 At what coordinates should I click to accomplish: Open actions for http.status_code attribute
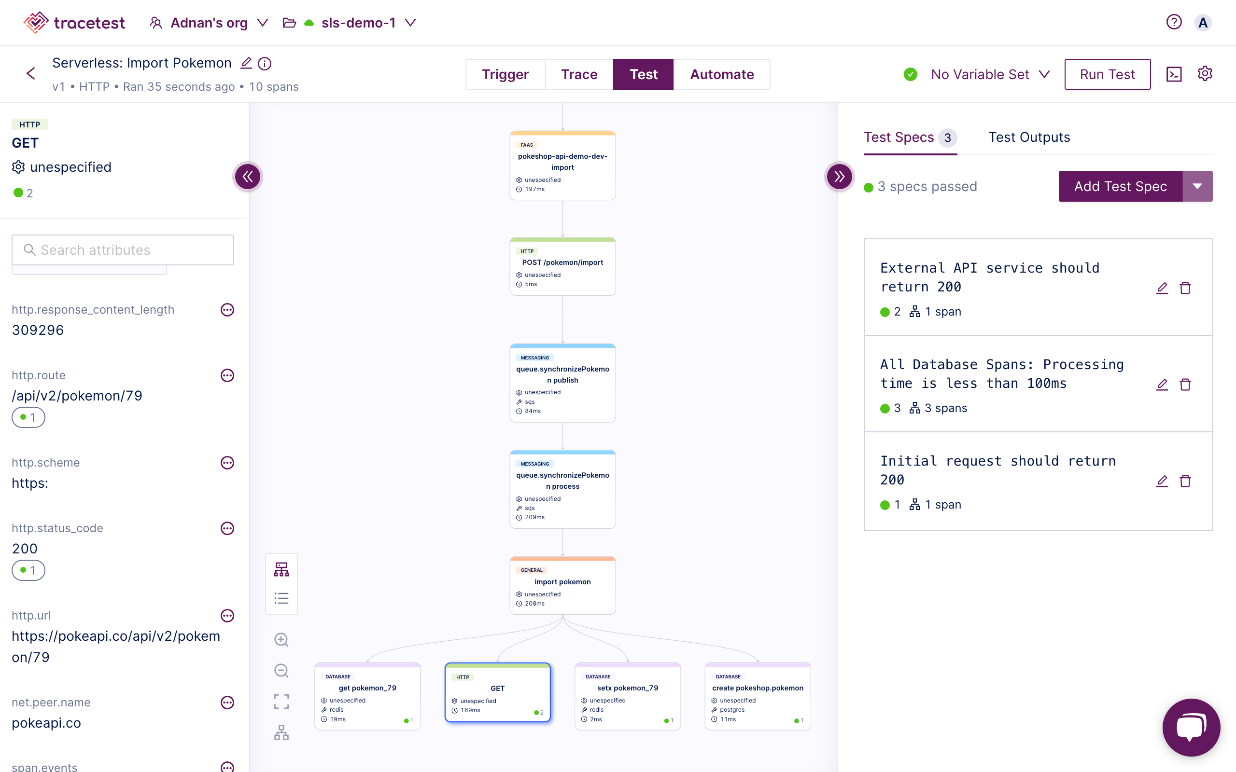227,528
